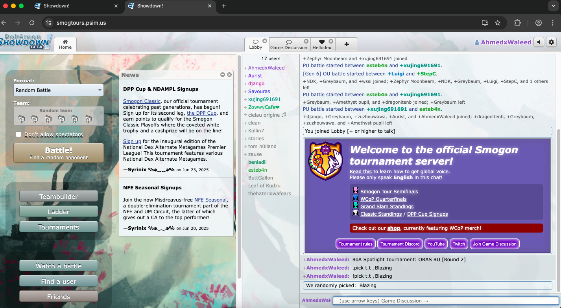Click Find a user
The image size is (561, 308).
[59, 281]
